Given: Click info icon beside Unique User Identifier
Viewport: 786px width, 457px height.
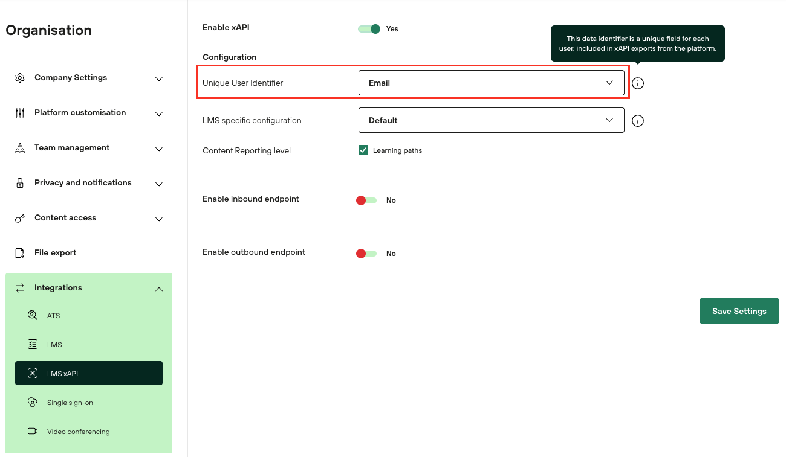Looking at the screenshot, I should click(x=638, y=83).
